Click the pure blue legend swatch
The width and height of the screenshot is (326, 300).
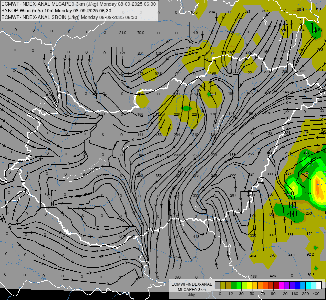(x=297, y=285)
